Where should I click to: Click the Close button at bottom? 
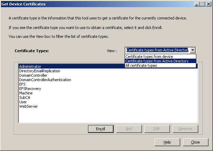pyautogui.click(x=196, y=142)
